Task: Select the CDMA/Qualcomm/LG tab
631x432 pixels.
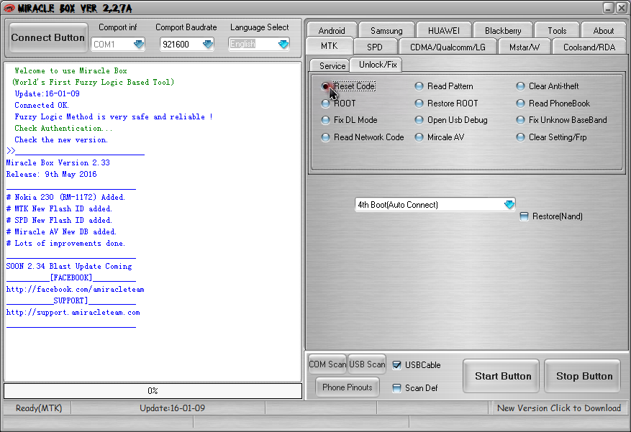Action: pos(448,47)
